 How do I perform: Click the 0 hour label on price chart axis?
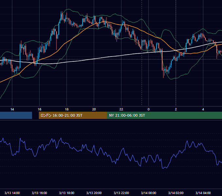(x=149, y=109)
